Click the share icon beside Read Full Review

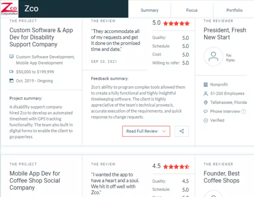(182, 131)
